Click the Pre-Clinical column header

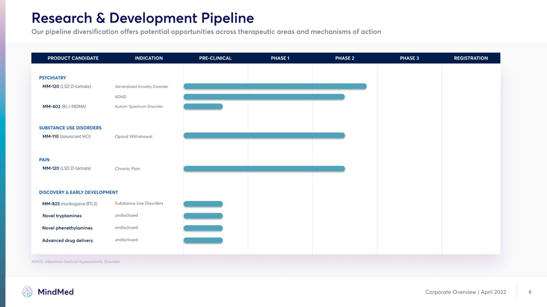215,58
